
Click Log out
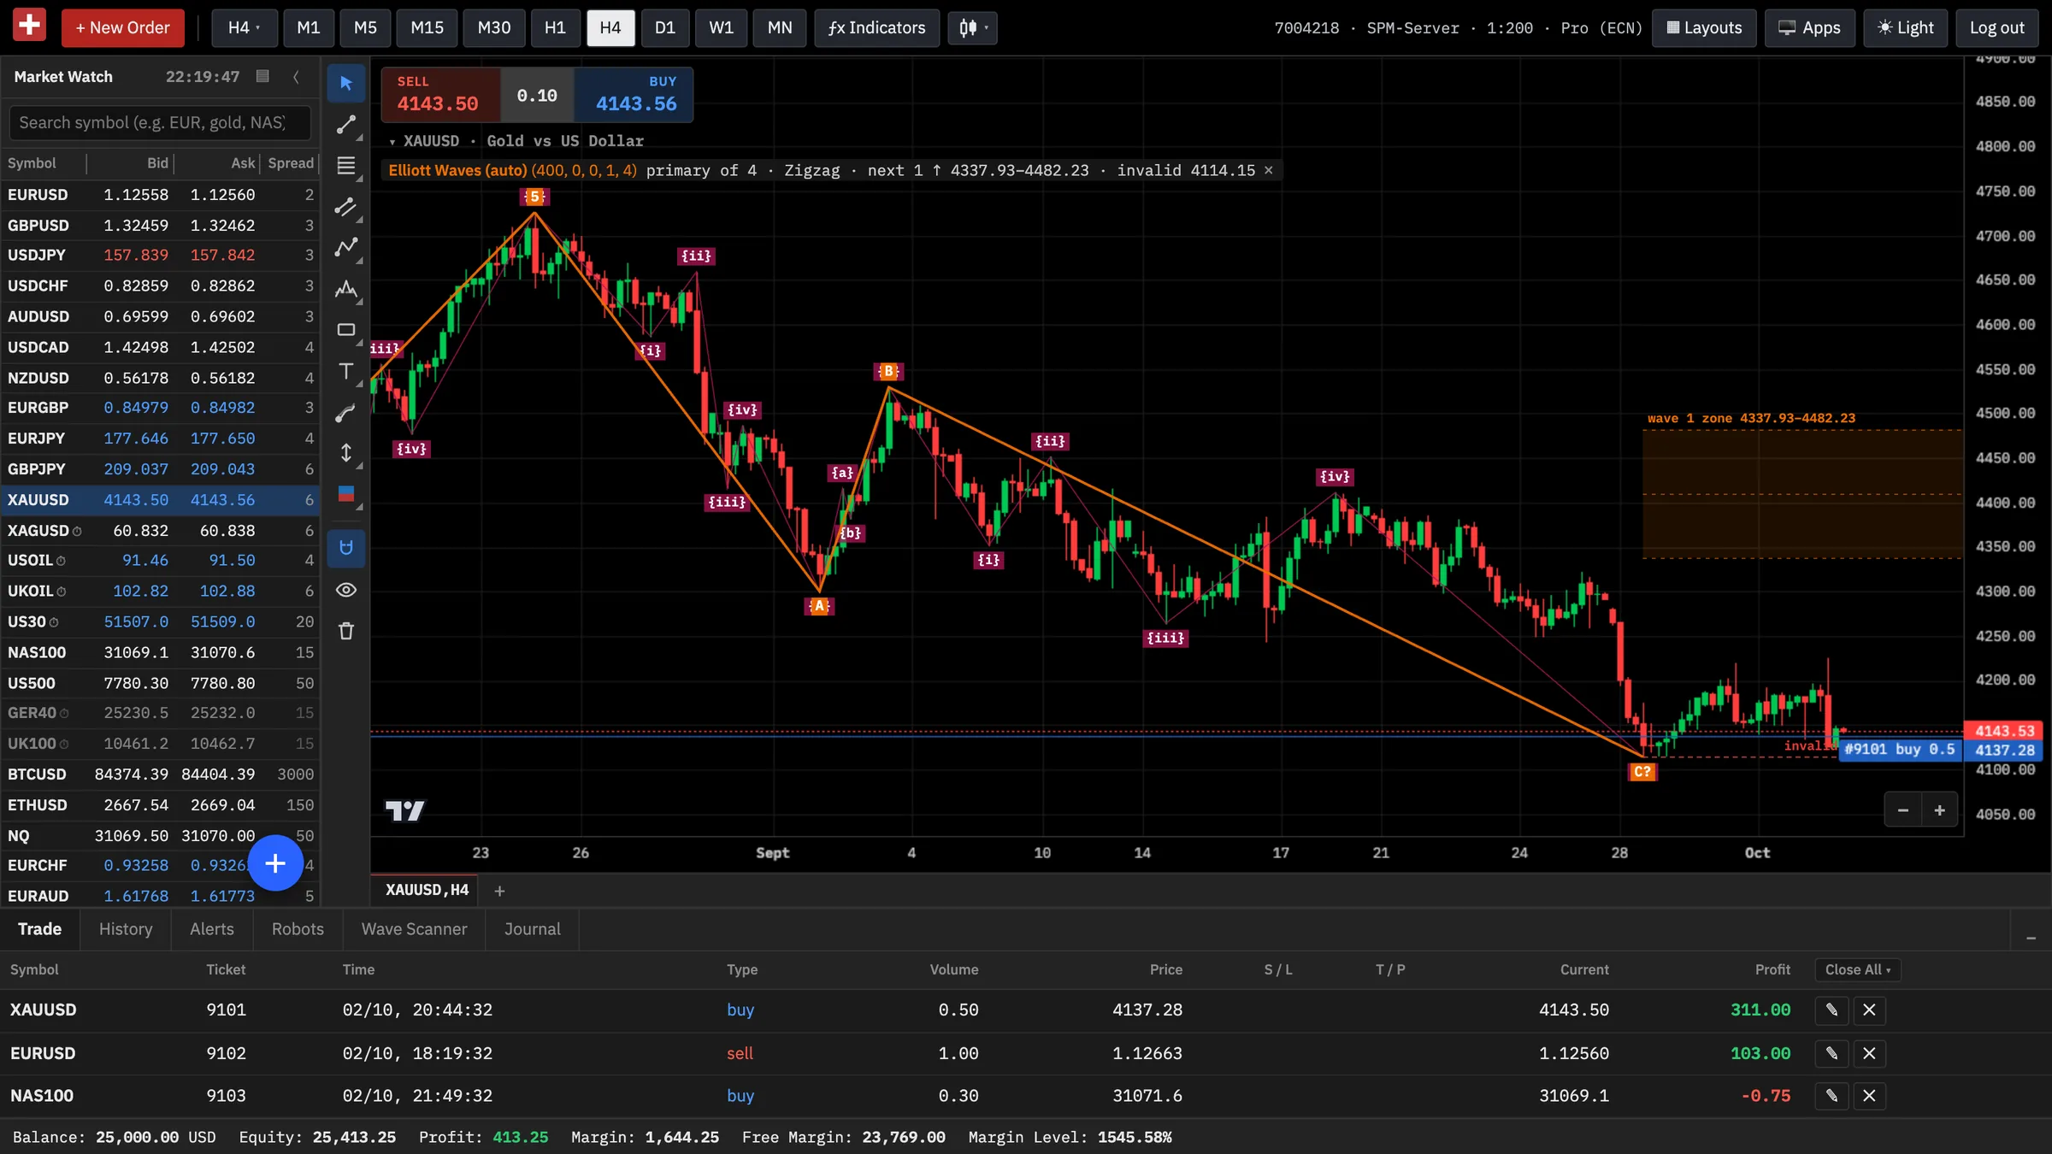coord(1996,27)
